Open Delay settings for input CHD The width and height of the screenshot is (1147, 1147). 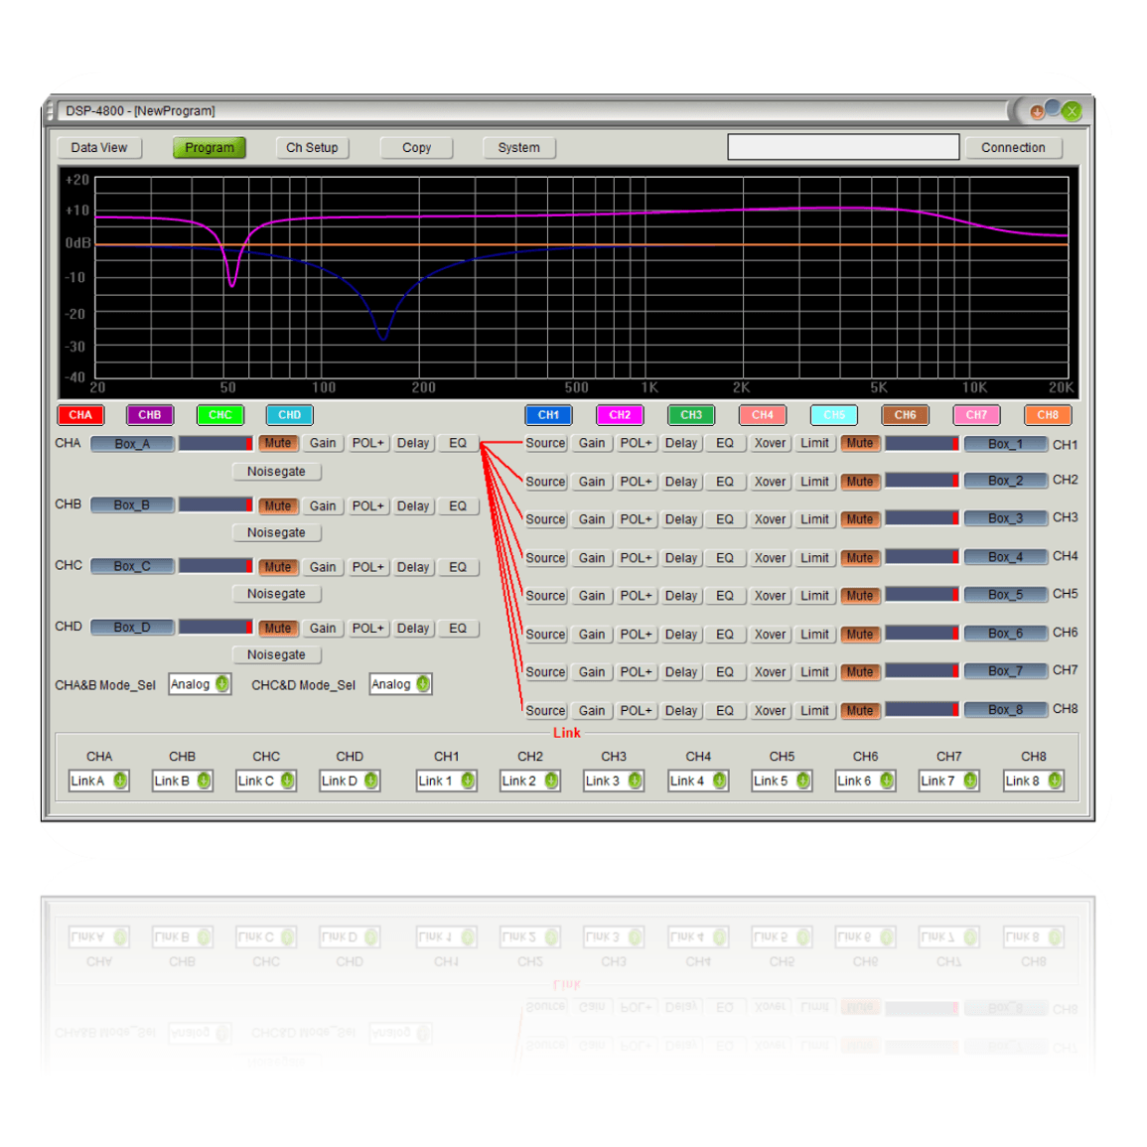[x=413, y=628]
